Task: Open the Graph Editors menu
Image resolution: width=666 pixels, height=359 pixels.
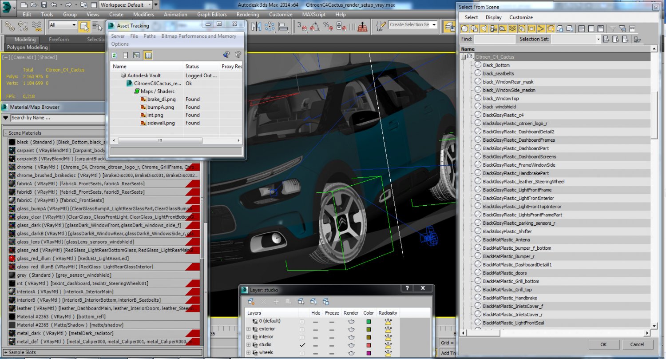Action: click(212, 14)
